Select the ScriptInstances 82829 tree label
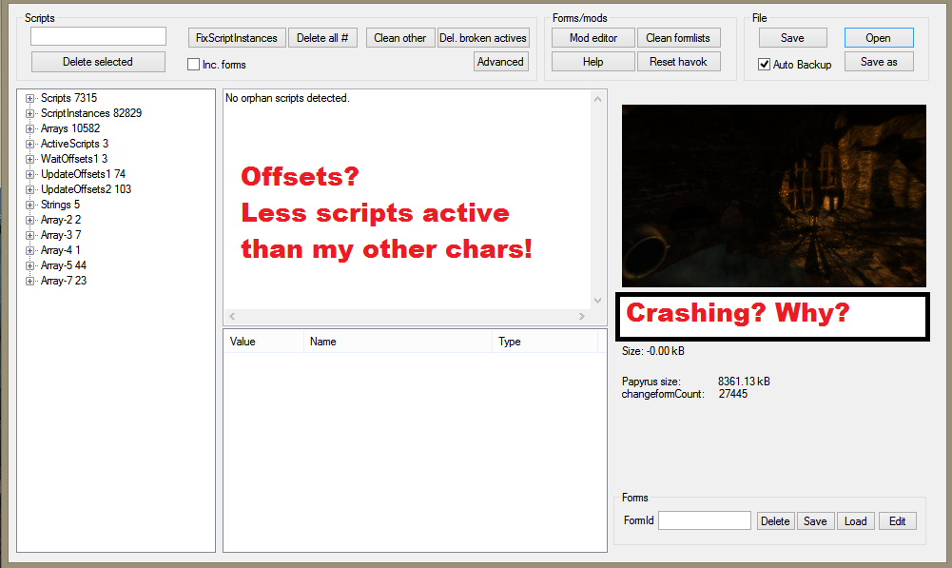952x568 pixels. pos(91,113)
